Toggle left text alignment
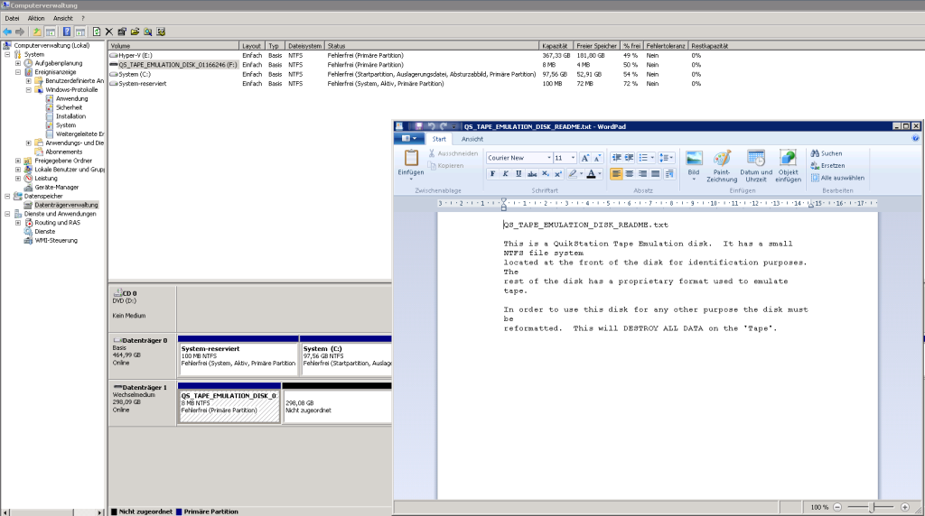This screenshot has width=925, height=516. pos(617,173)
